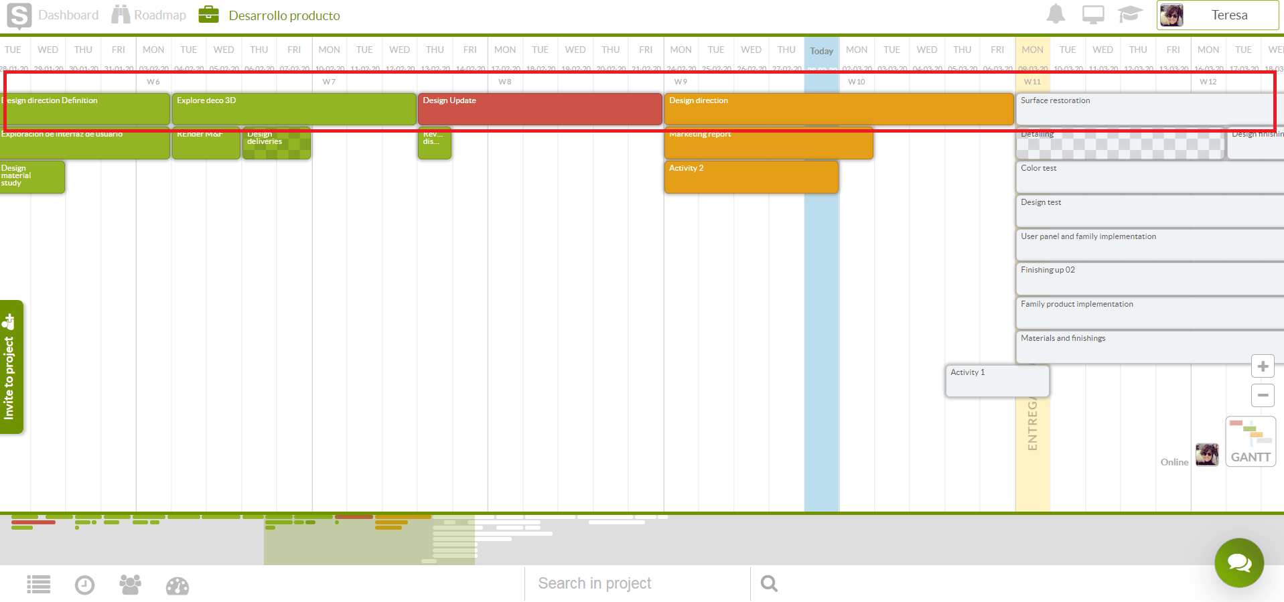Select the Design deliveries activity
This screenshot has width=1284, height=602.
point(276,143)
